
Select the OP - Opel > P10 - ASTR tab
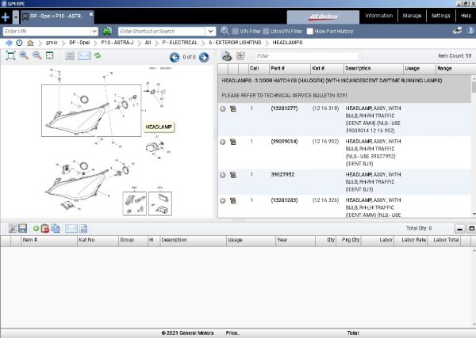pos(56,17)
